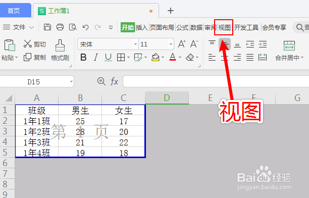Expand the arrow next to 文件

[31, 27]
